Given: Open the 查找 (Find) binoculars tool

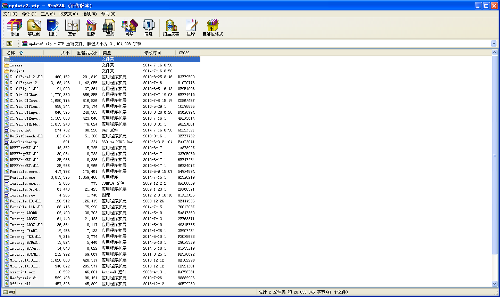Looking at the screenshot, I should tap(110, 27).
